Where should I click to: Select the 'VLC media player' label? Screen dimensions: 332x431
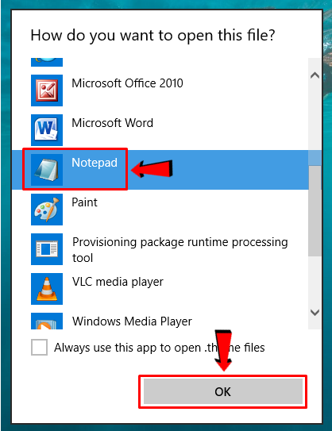[118, 282]
